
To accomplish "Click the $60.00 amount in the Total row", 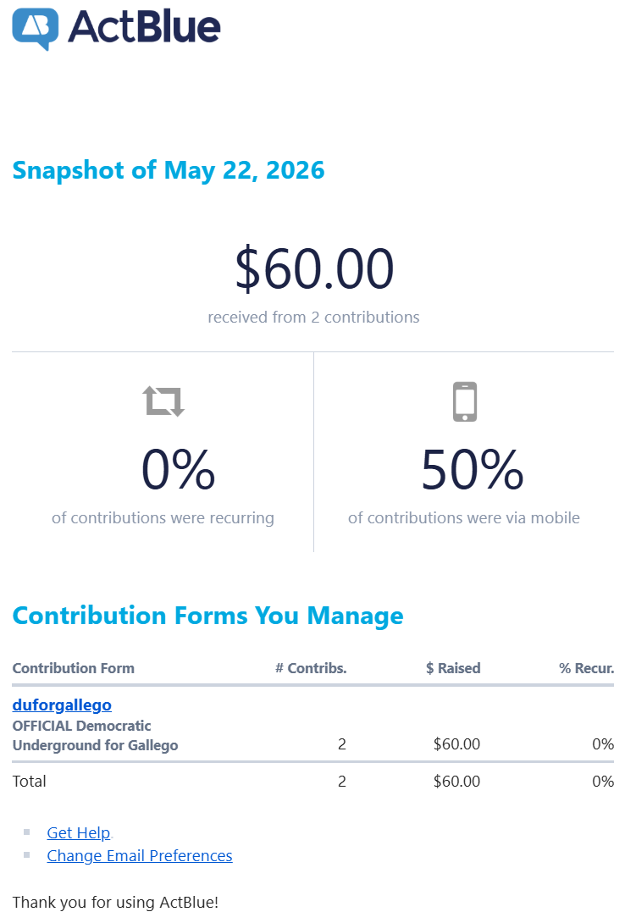I will 456,781.
